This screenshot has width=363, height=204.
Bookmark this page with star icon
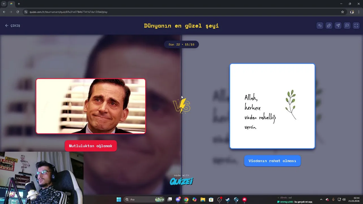(x=343, y=12)
